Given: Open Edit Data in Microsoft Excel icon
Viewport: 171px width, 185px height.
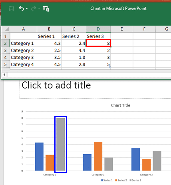Looking at the screenshot, I should pyautogui.click(x=46, y=9).
